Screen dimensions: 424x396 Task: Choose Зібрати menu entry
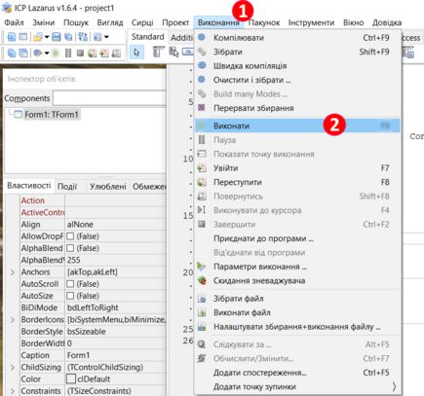click(x=297, y=52)
